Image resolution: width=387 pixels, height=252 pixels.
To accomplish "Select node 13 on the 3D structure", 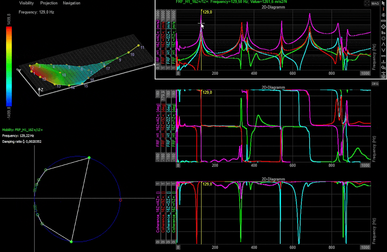I will [x=55, y=84].
